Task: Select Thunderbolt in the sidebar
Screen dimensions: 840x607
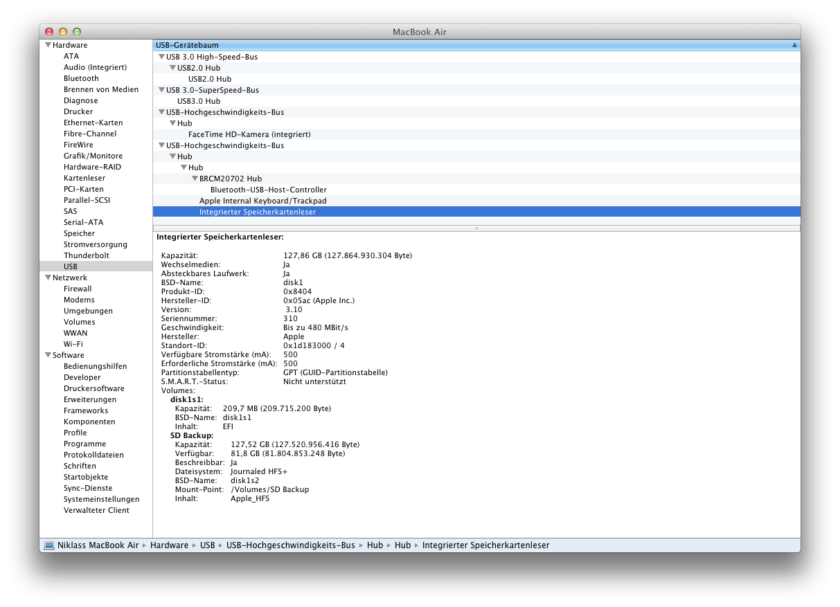Action: tap(87, 255)
